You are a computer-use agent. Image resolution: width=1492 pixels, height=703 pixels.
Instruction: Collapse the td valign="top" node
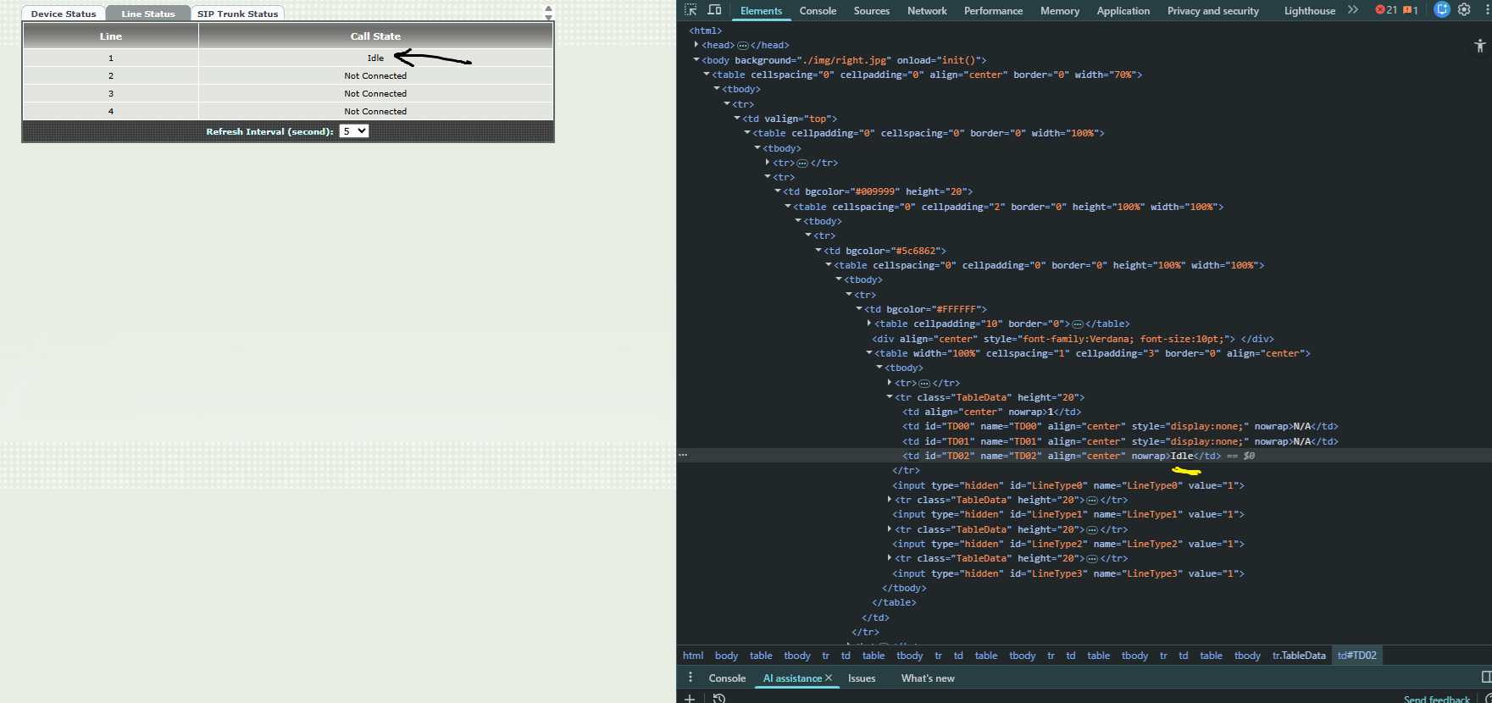pyautogui.click(x=737, y=119)
